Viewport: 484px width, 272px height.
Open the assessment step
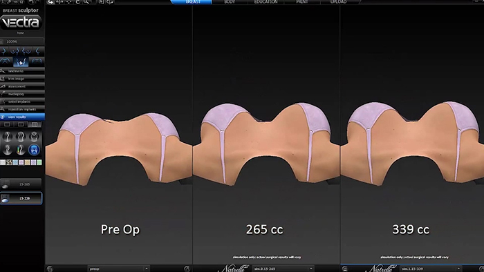coord(22,86)
